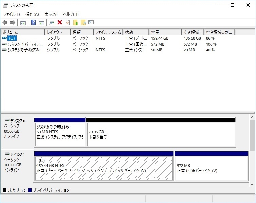Select the 79.95 GB 未割り当て region
Viewport: 256px width, 203px height.
coord(161,132)
